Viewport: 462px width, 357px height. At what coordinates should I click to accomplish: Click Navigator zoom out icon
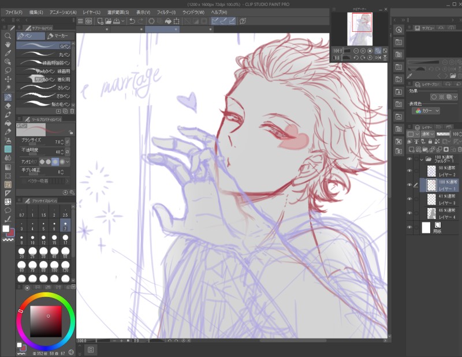356,51
